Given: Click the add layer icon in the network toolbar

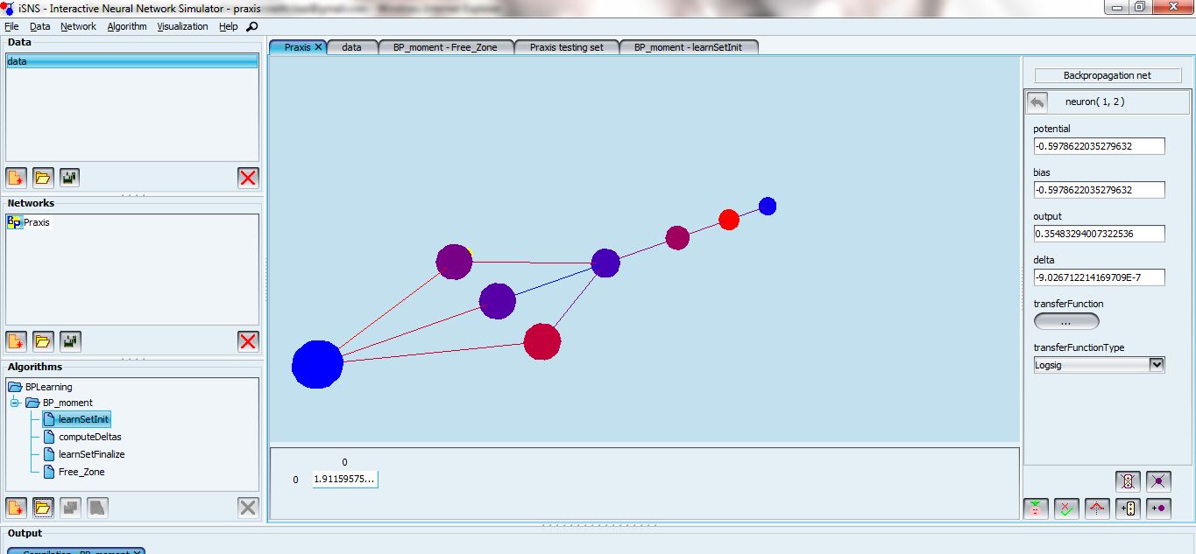Looking at the screenshot, I should tap(1128, 508).
